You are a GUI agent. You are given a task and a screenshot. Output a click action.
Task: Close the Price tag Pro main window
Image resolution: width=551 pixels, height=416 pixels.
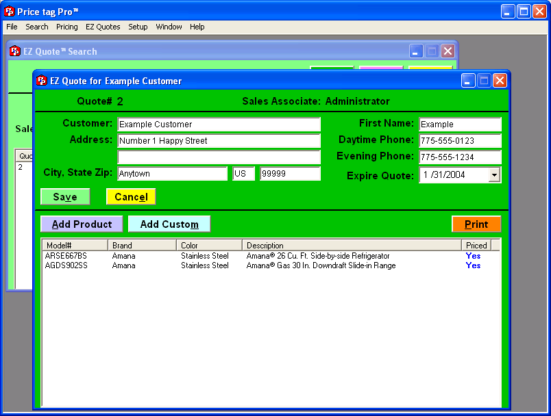pyautogui.click(x=539, y=12)
